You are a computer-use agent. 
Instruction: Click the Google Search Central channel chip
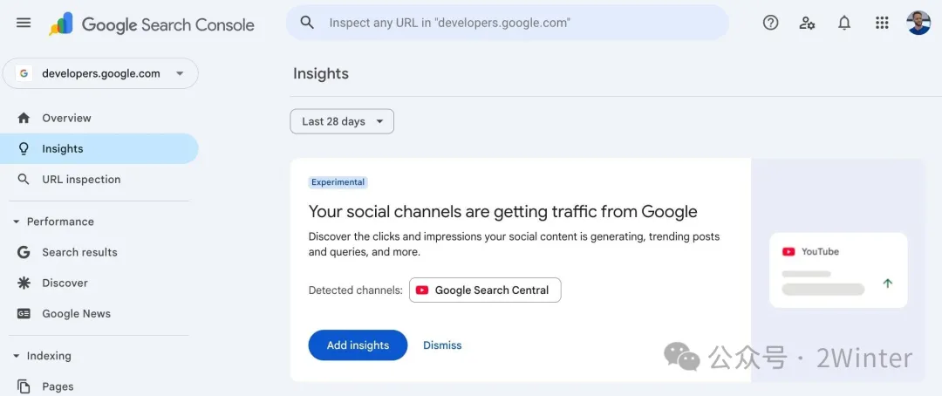(485, 290)
